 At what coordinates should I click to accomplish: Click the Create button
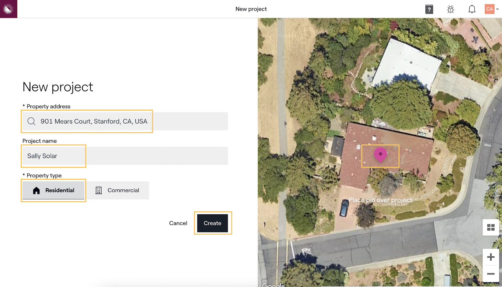212,223
